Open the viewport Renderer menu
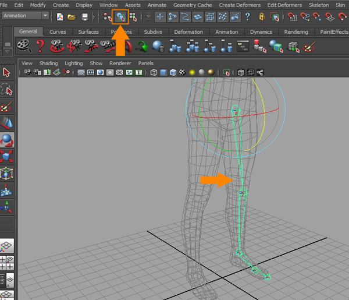Viewport: 349px width, 300px height. click(120, 63)
